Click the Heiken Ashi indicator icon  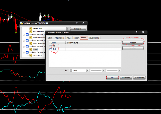coord(31,28)
